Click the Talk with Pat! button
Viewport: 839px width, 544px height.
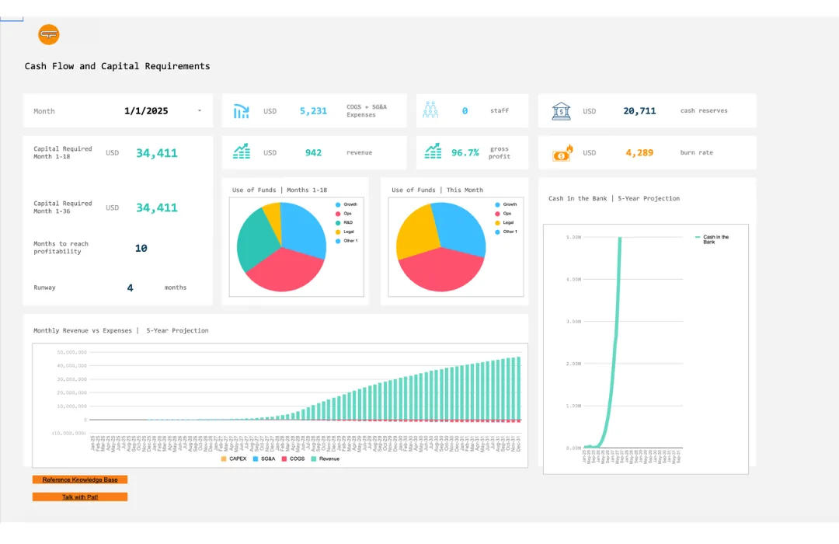click(80, 497)
